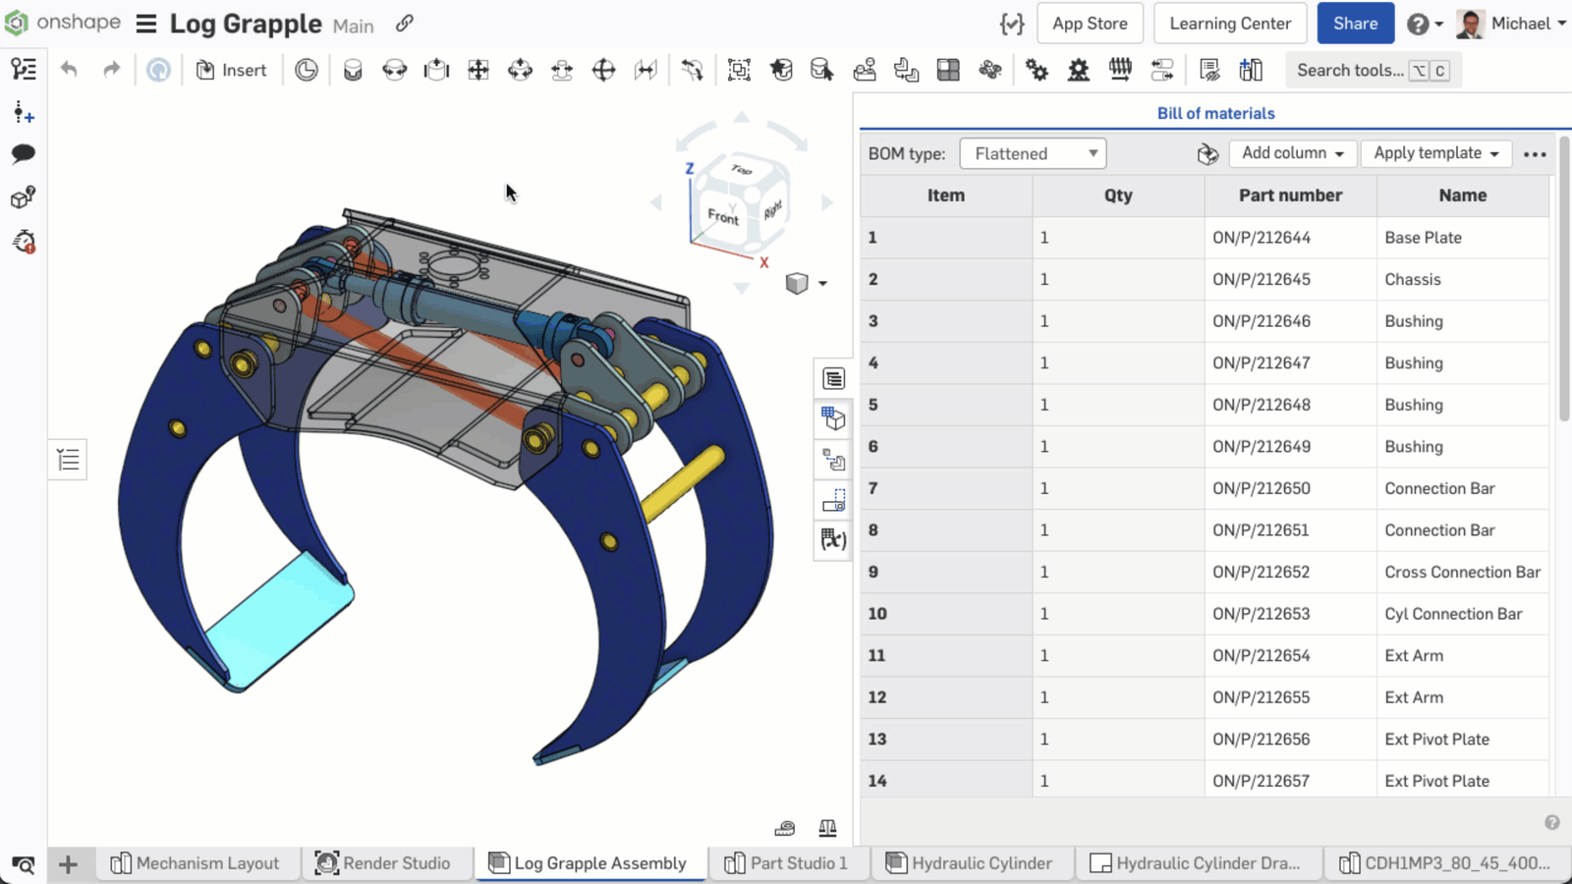
Task: Toggle the instance list flyout
Action: tap(68, 460)
